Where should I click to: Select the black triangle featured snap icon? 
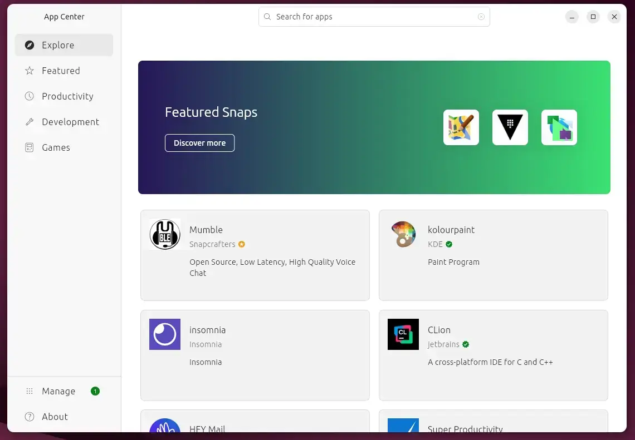510,127
